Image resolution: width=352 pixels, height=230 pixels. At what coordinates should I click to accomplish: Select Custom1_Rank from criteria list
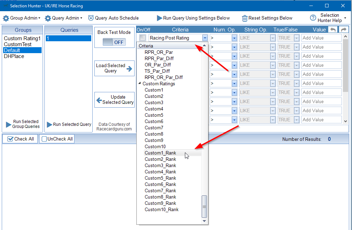coord(160,153)
